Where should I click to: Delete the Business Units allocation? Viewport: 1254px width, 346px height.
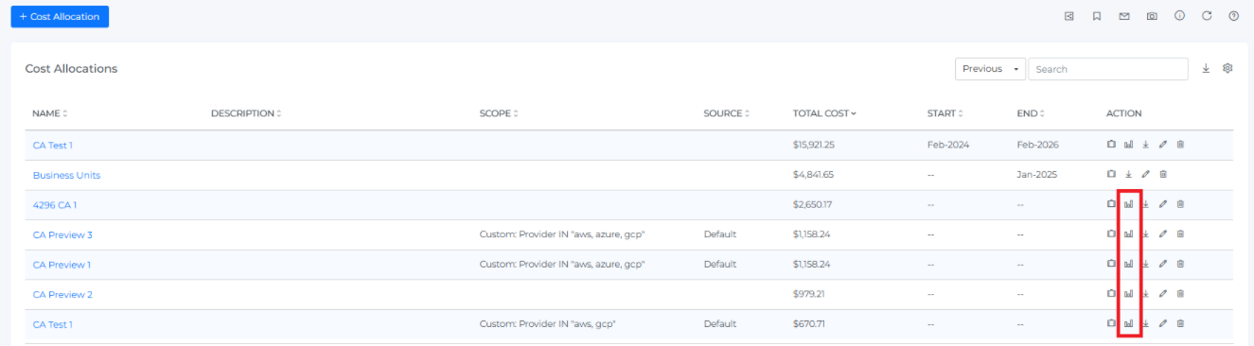[x=1163, y=174]
